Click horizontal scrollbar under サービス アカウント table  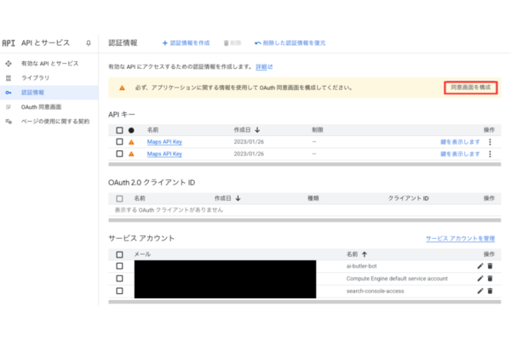(305, 302)
